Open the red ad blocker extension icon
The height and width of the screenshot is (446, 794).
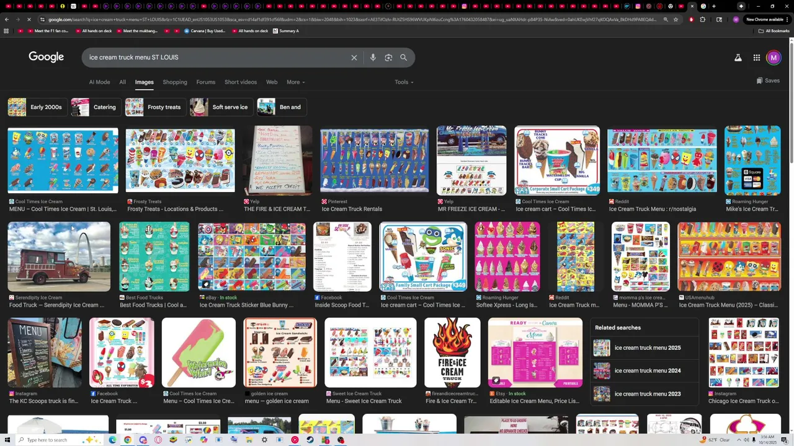691,19
